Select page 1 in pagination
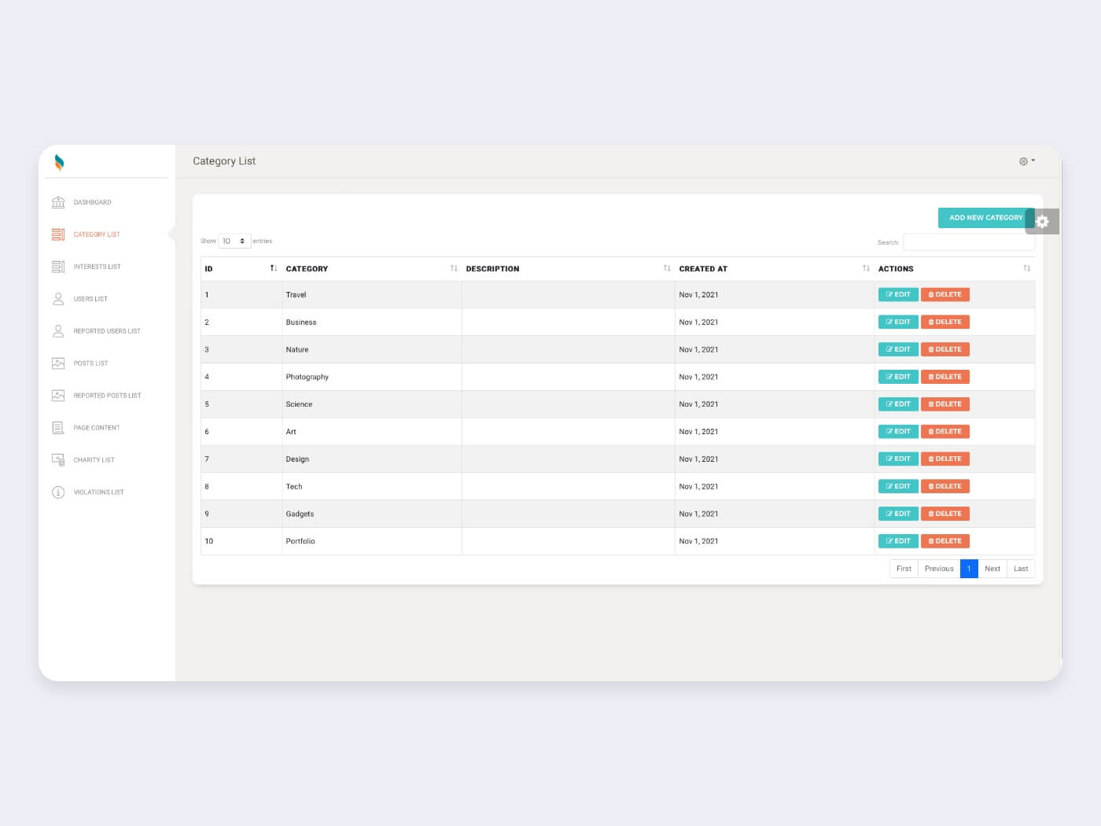 pyautogui.click(x=969, y=569)
